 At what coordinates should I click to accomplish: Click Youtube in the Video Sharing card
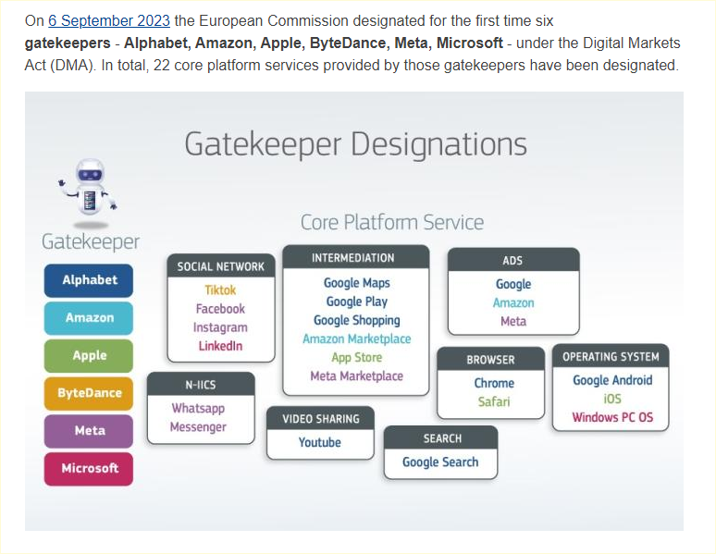pos(320,443)
